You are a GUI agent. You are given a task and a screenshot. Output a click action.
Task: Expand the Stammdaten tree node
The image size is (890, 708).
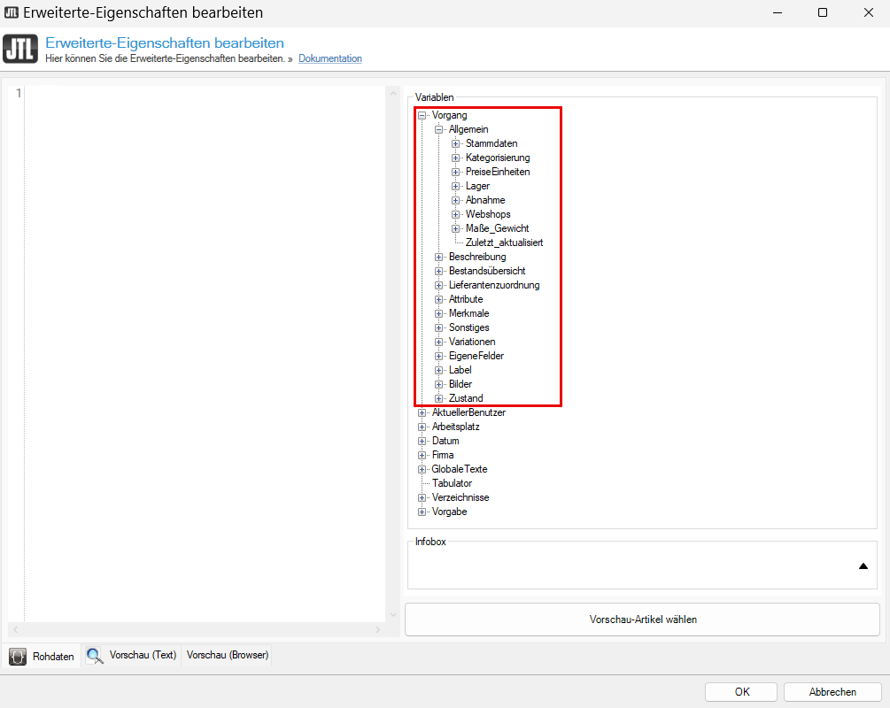(456, 143)
